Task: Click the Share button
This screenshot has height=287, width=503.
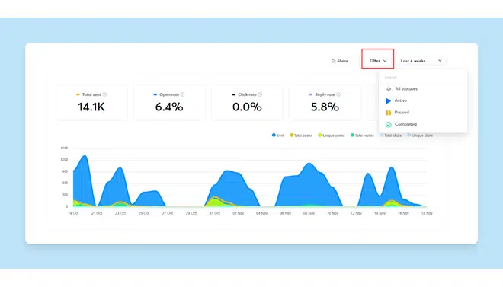Action: (x=340, y=61)
